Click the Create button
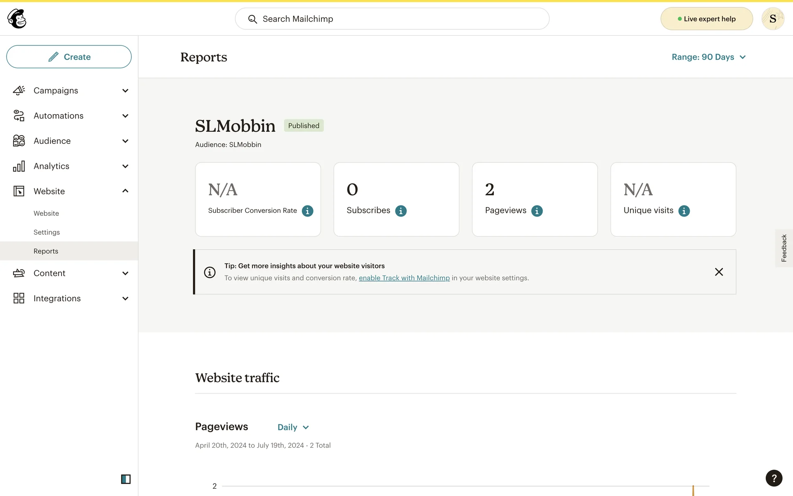The image size is (793, 496). 69,57
